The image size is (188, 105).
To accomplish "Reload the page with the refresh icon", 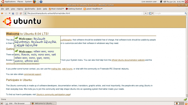I will point(13,13).
